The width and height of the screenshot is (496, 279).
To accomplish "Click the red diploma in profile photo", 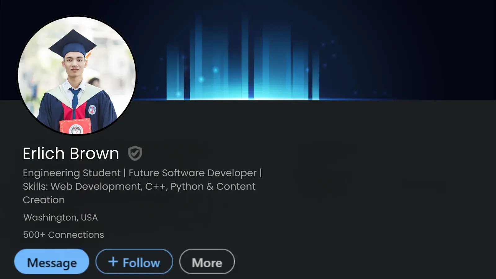I will click(x=75, y=126).
